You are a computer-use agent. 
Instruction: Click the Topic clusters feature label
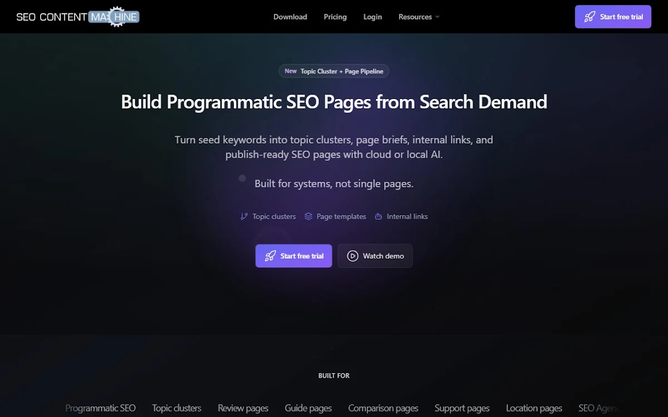click(x=274, y=216)
